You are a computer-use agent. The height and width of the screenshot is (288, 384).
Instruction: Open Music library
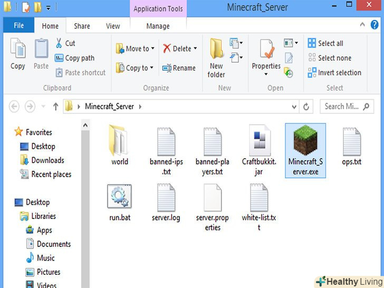pos(40,258)
